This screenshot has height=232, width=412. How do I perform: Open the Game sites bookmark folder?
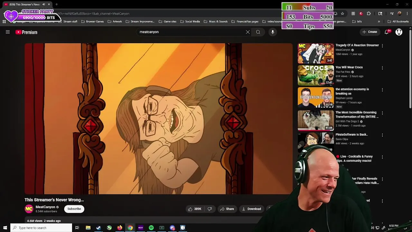(x=167, y=22)
